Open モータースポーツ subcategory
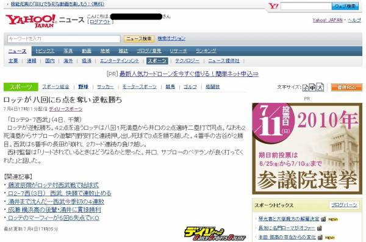 (x=140, y=87)
